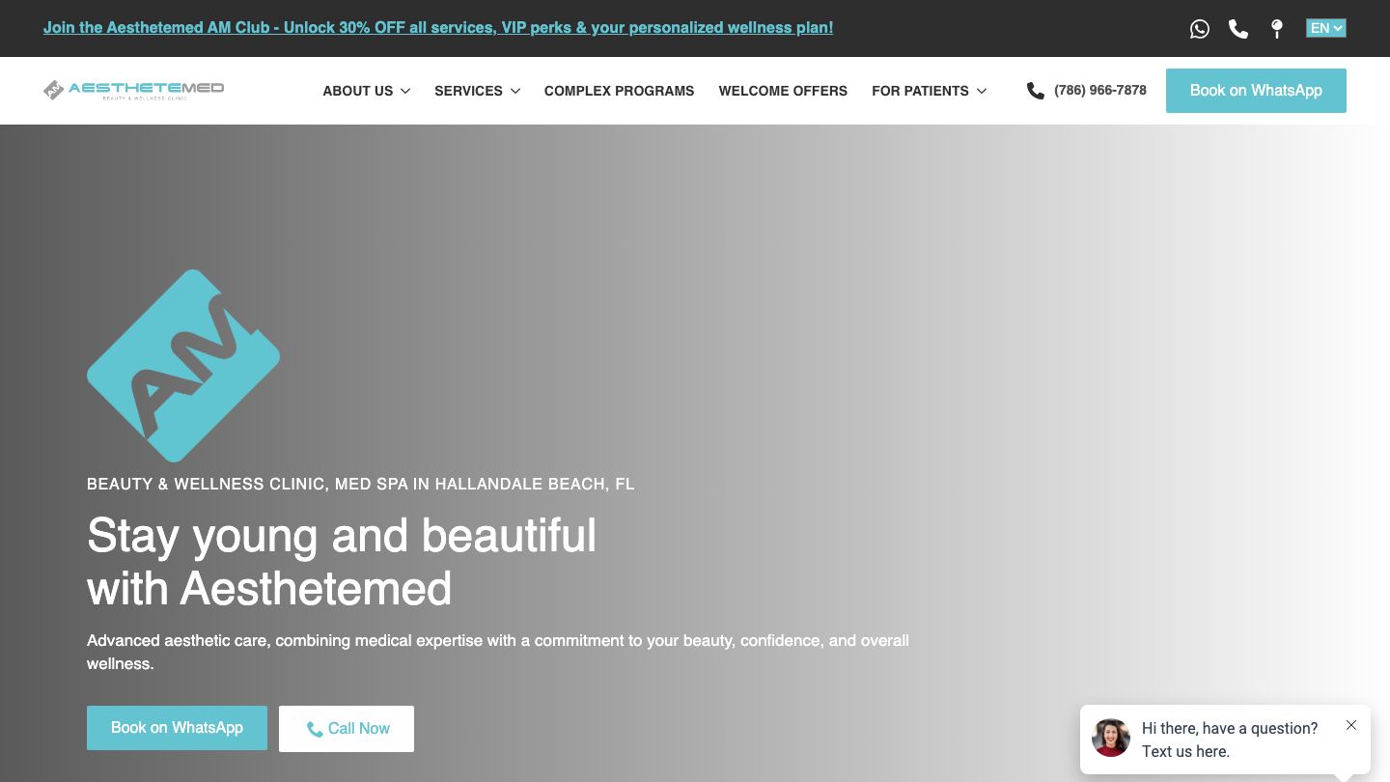Click the phone icon beside (786) 966-7878
The height and width of the screenshot is (782, 1390).
click(1036, 91)
